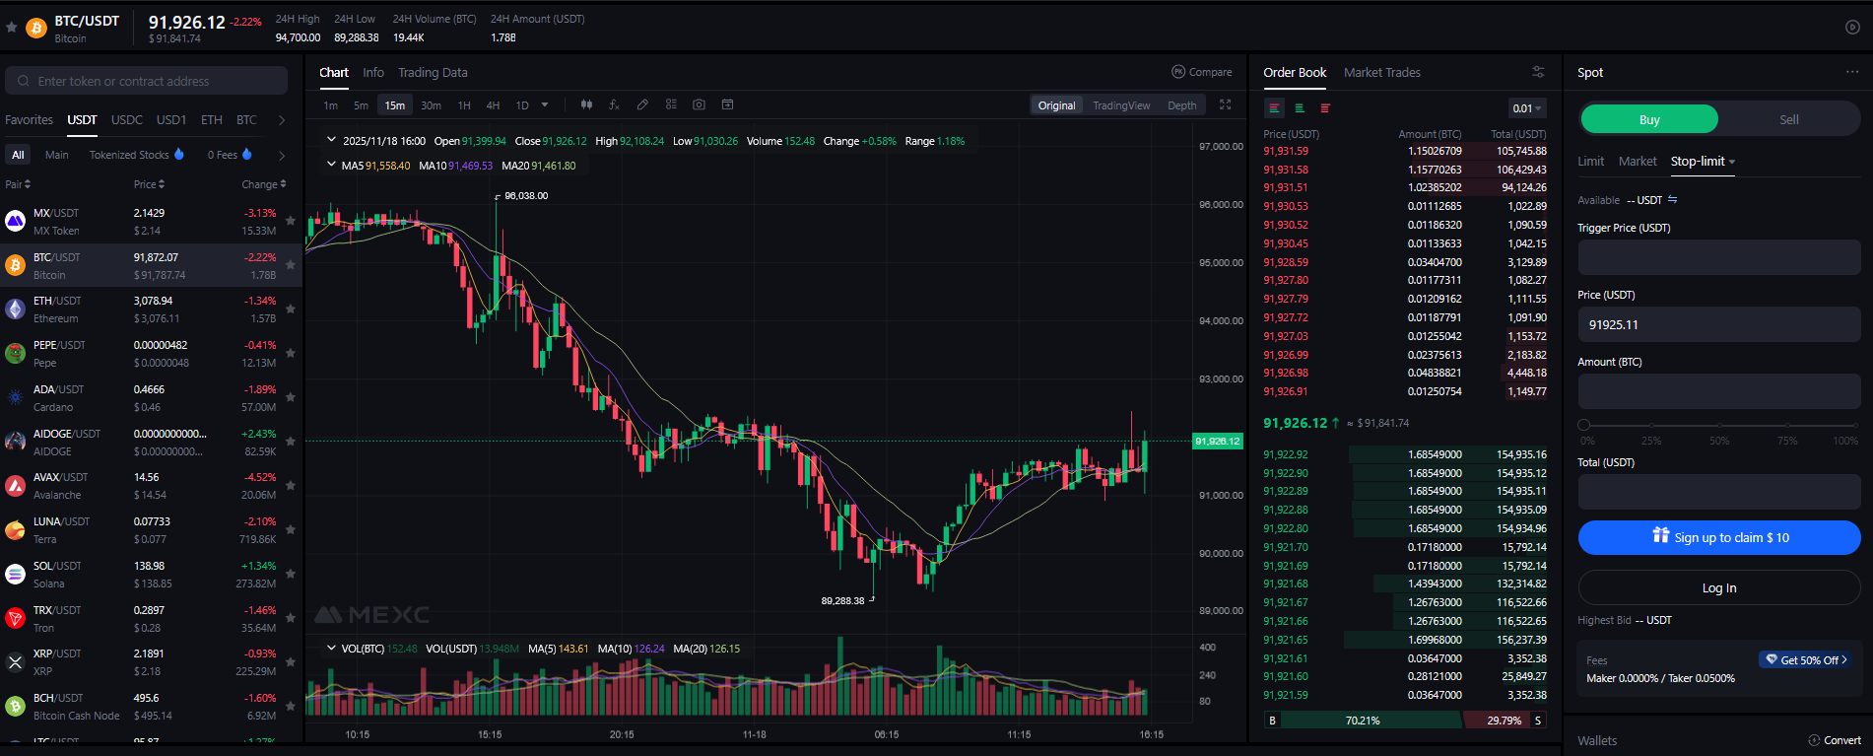Switch order side to Buy
The image size is (1873, 756).
click(x=1649, y=119)
